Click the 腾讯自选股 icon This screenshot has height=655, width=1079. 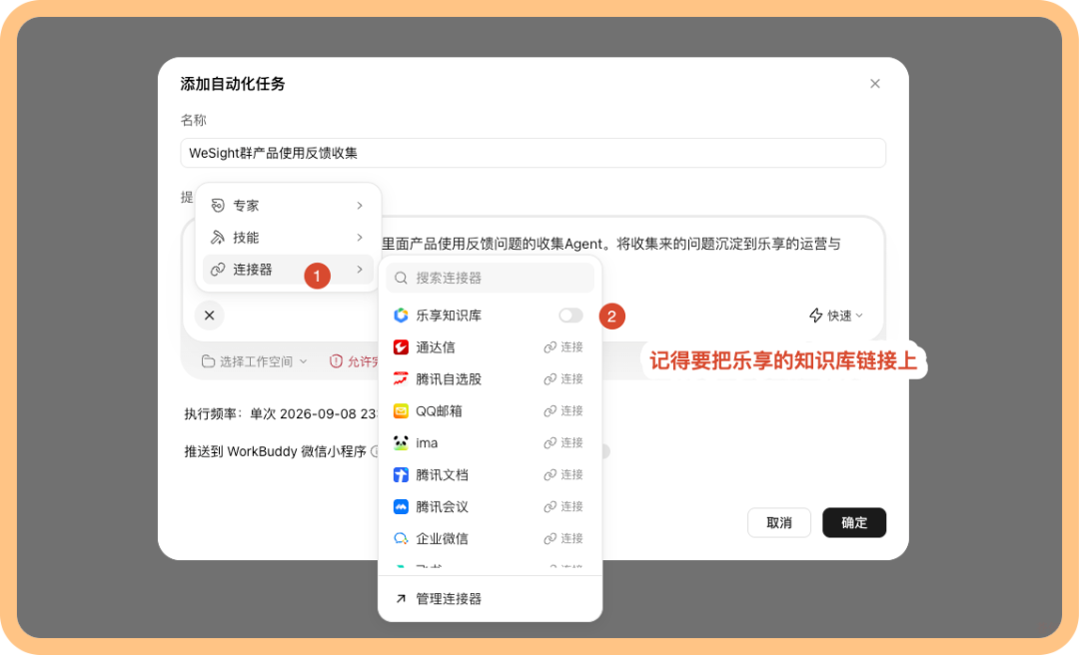pyautogui.click(x=401, y=378)
